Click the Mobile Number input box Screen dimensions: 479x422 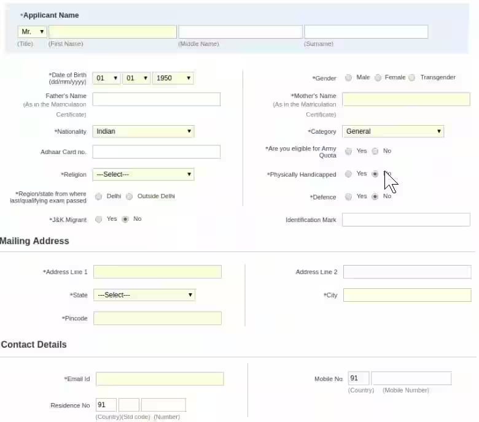tap(411, 378)
